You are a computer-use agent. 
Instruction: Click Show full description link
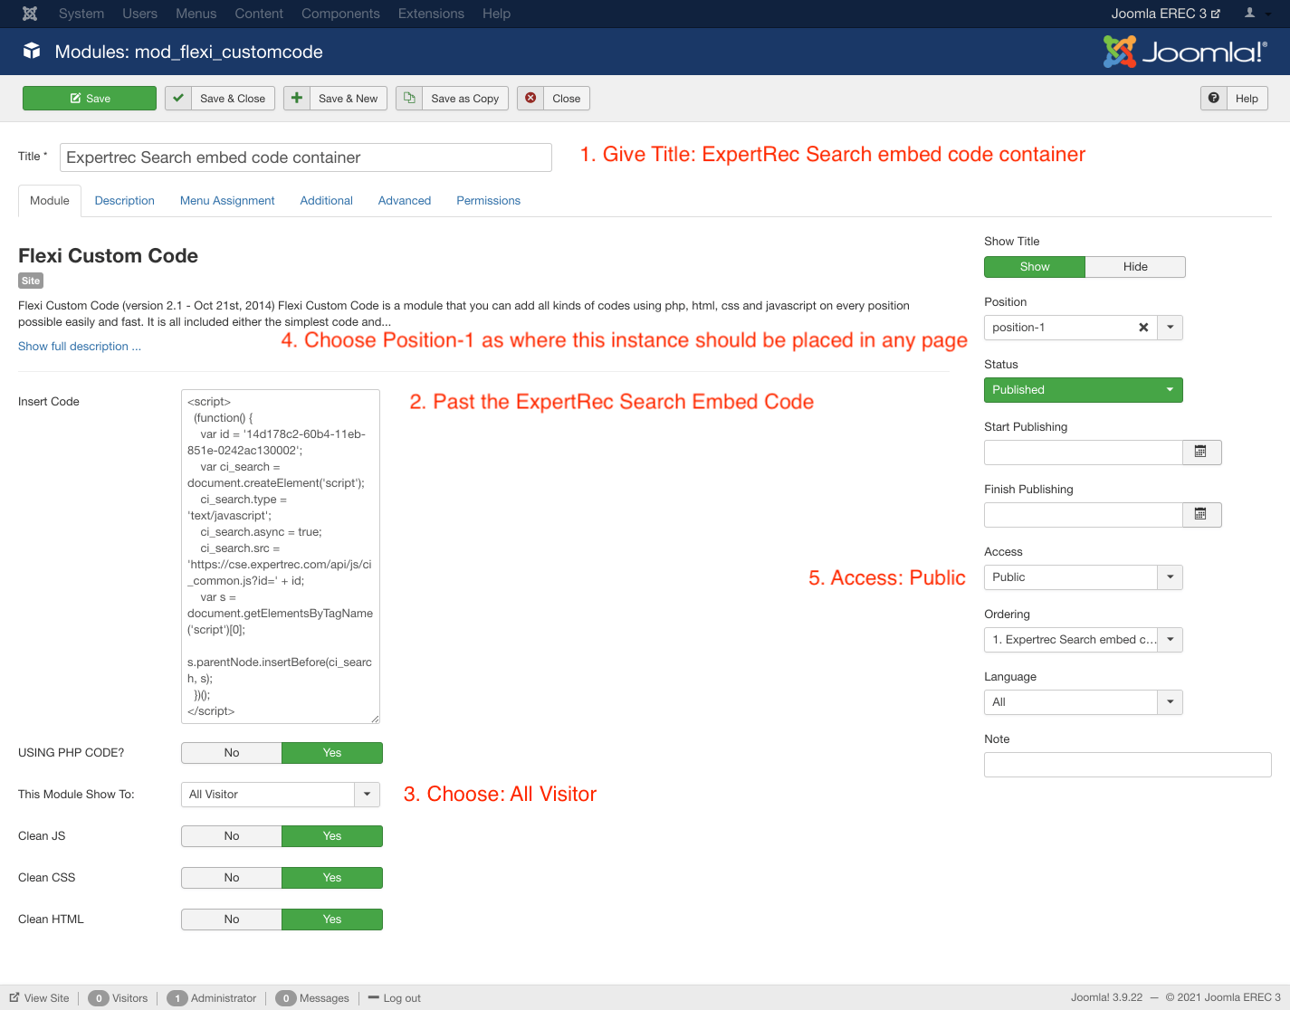[80, 347]
